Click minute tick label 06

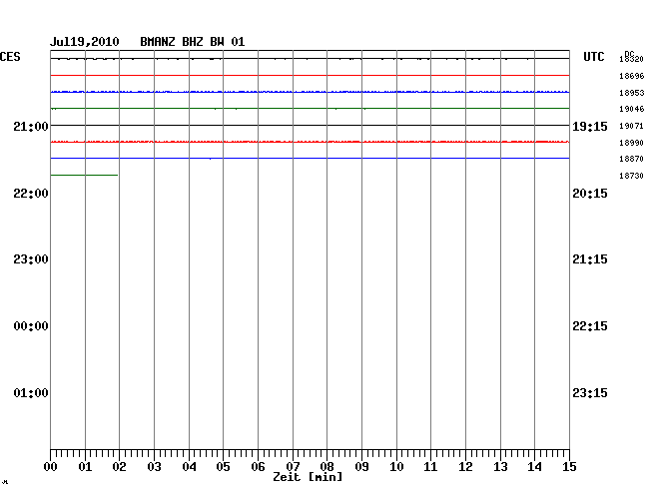point(258,467)
